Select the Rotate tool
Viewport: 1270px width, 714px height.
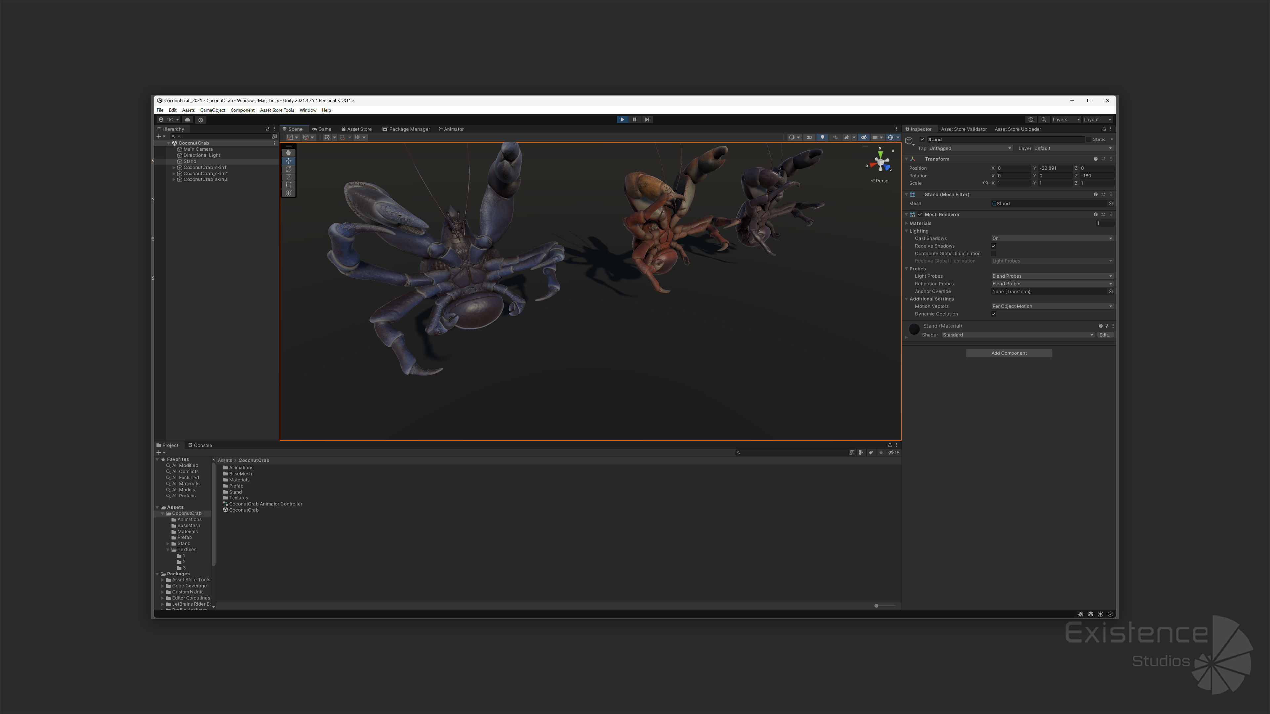pos(288,169)
